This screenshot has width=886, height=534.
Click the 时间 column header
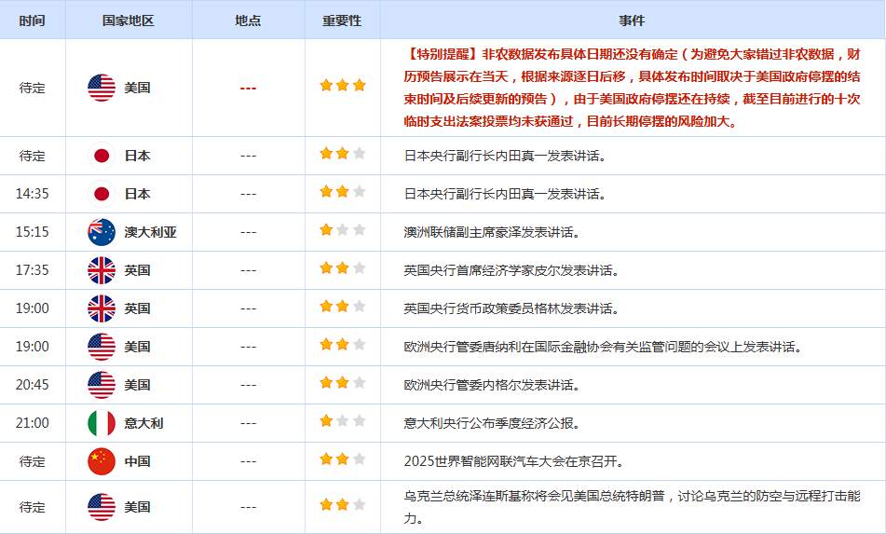(33, 21)
